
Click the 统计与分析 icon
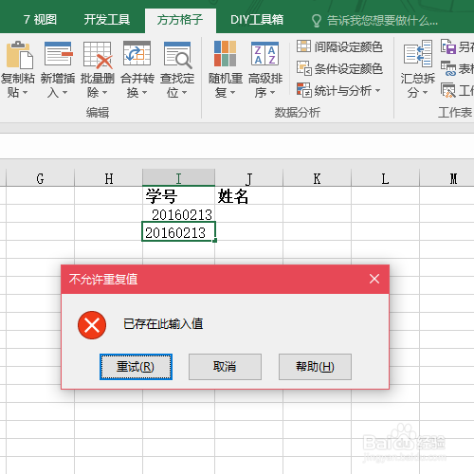tap(304, 90)
